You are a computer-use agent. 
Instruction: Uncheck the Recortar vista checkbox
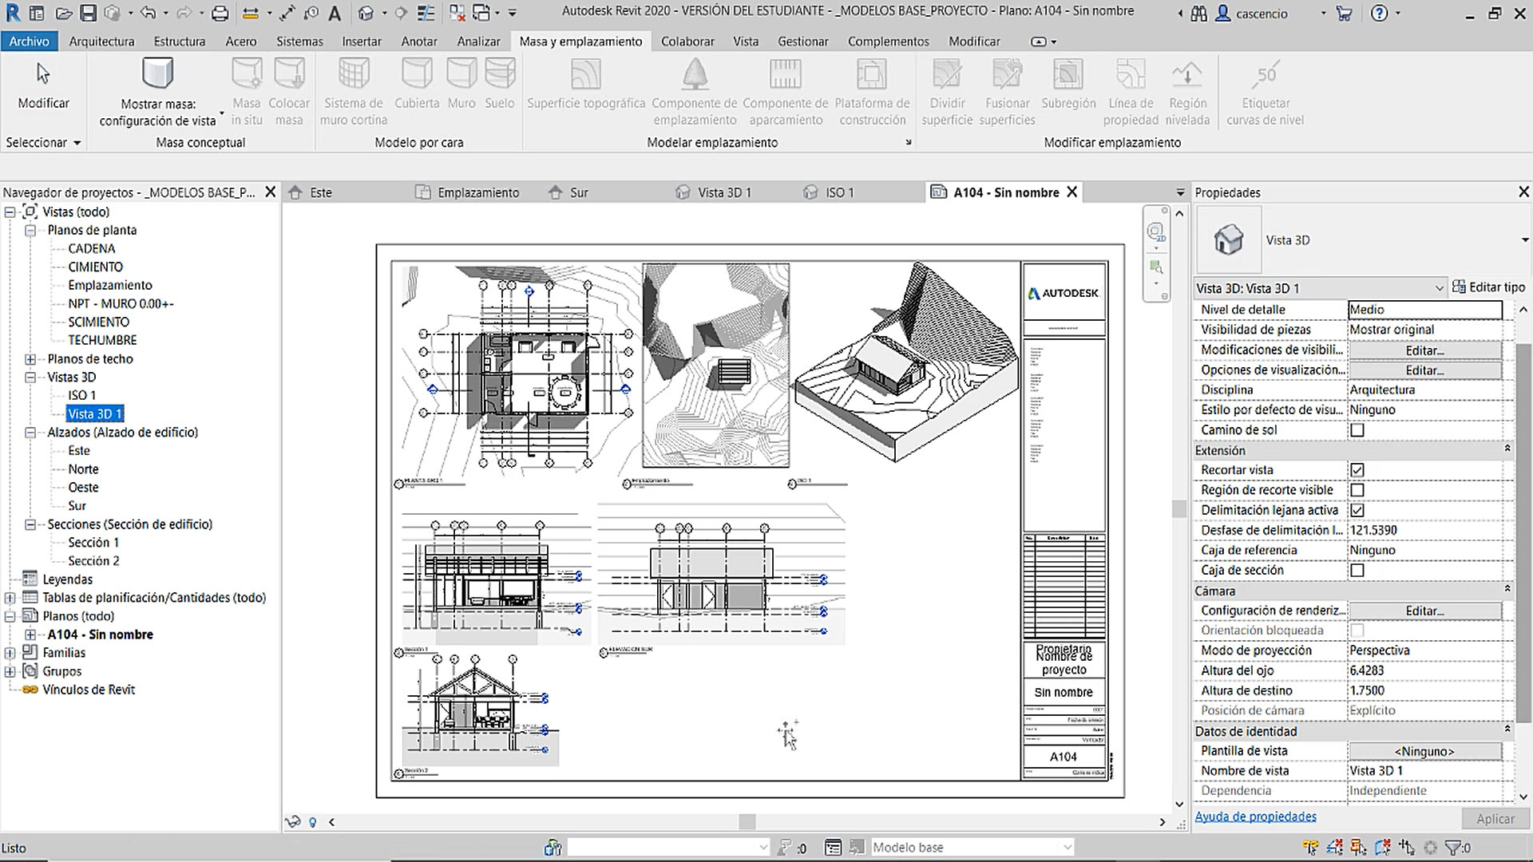coord(1357,470)
